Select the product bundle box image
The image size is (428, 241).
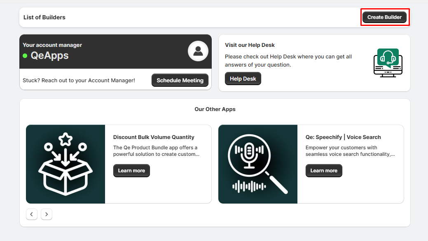pos(65,164)
